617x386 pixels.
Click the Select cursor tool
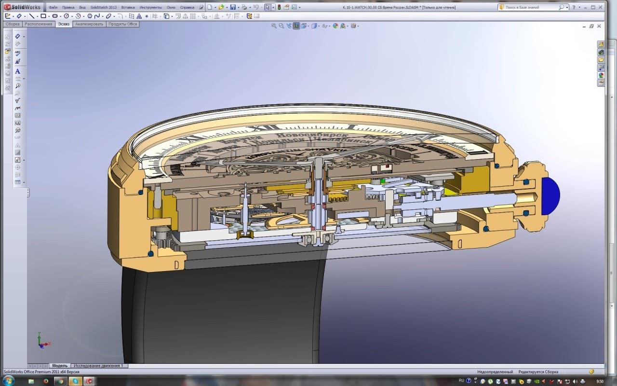coord(267,7)
